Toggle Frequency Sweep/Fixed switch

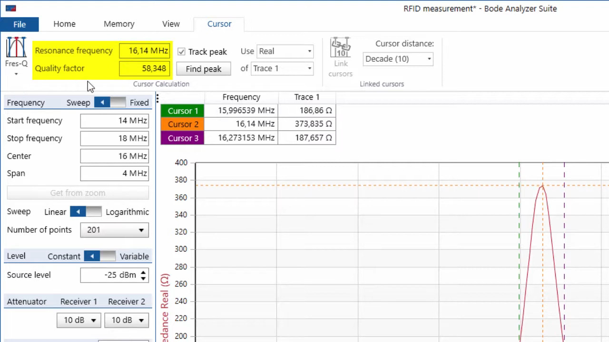(110, 103)
